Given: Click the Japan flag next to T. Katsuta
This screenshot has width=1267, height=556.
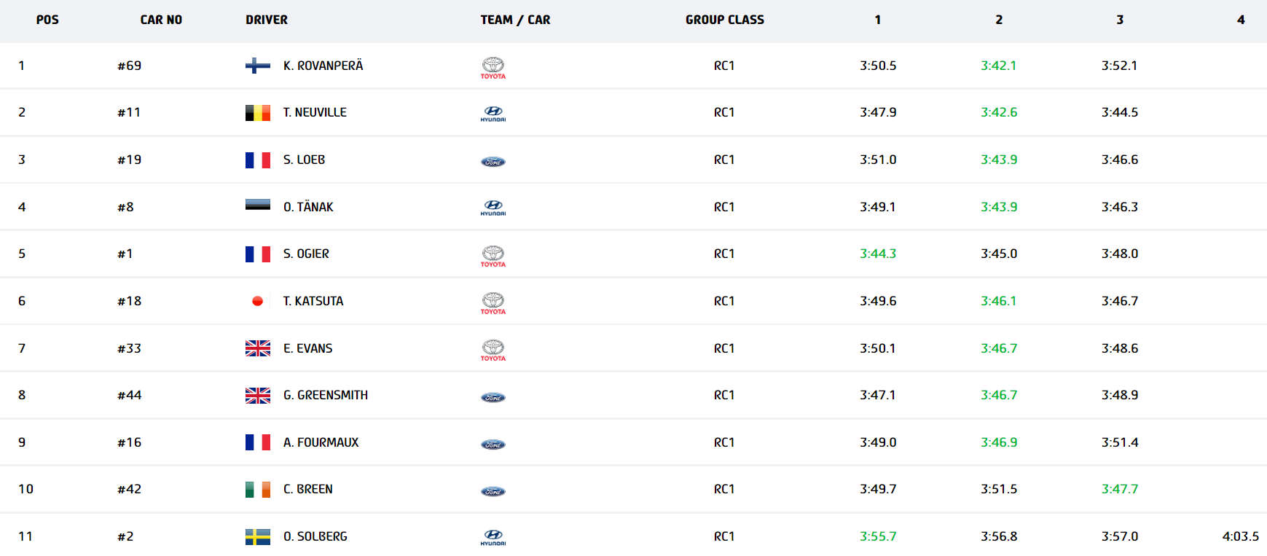Looking at the screenshot, I should 257,301.
